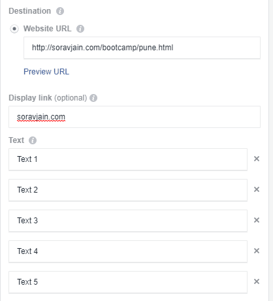Remove the Text 1 field

click(257, 159)
